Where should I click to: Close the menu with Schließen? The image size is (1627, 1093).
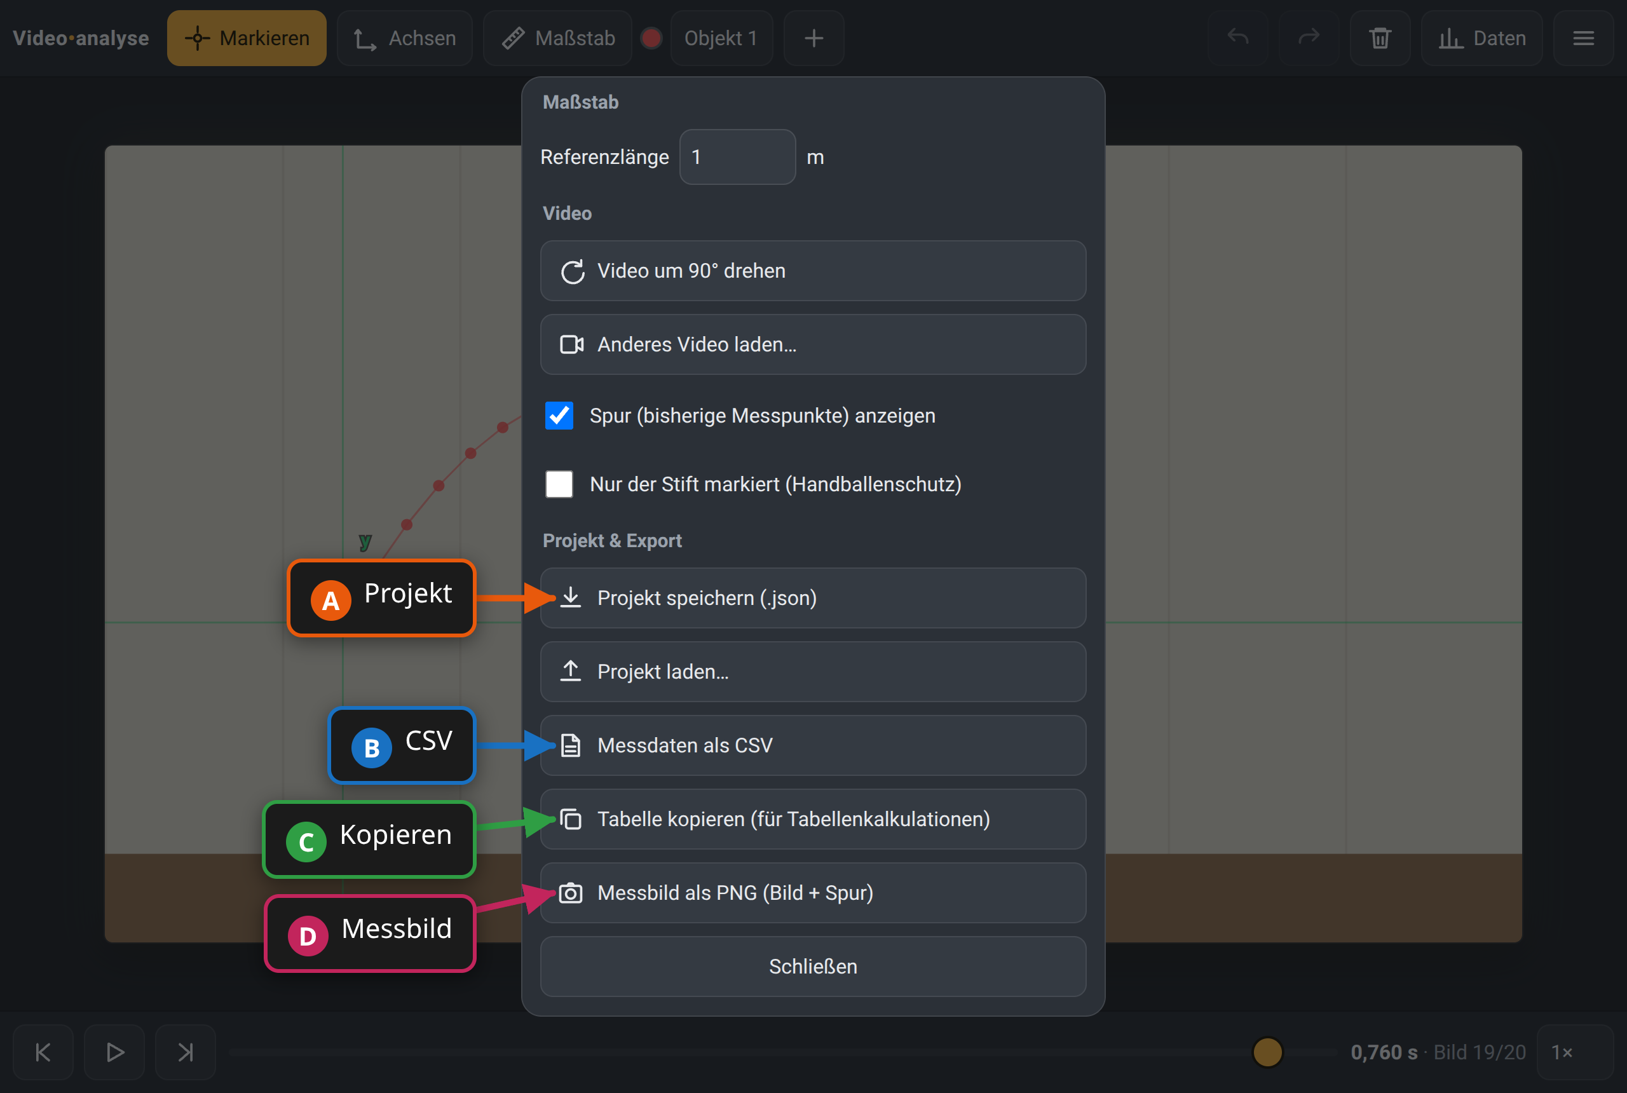click(x=813, y=967)
